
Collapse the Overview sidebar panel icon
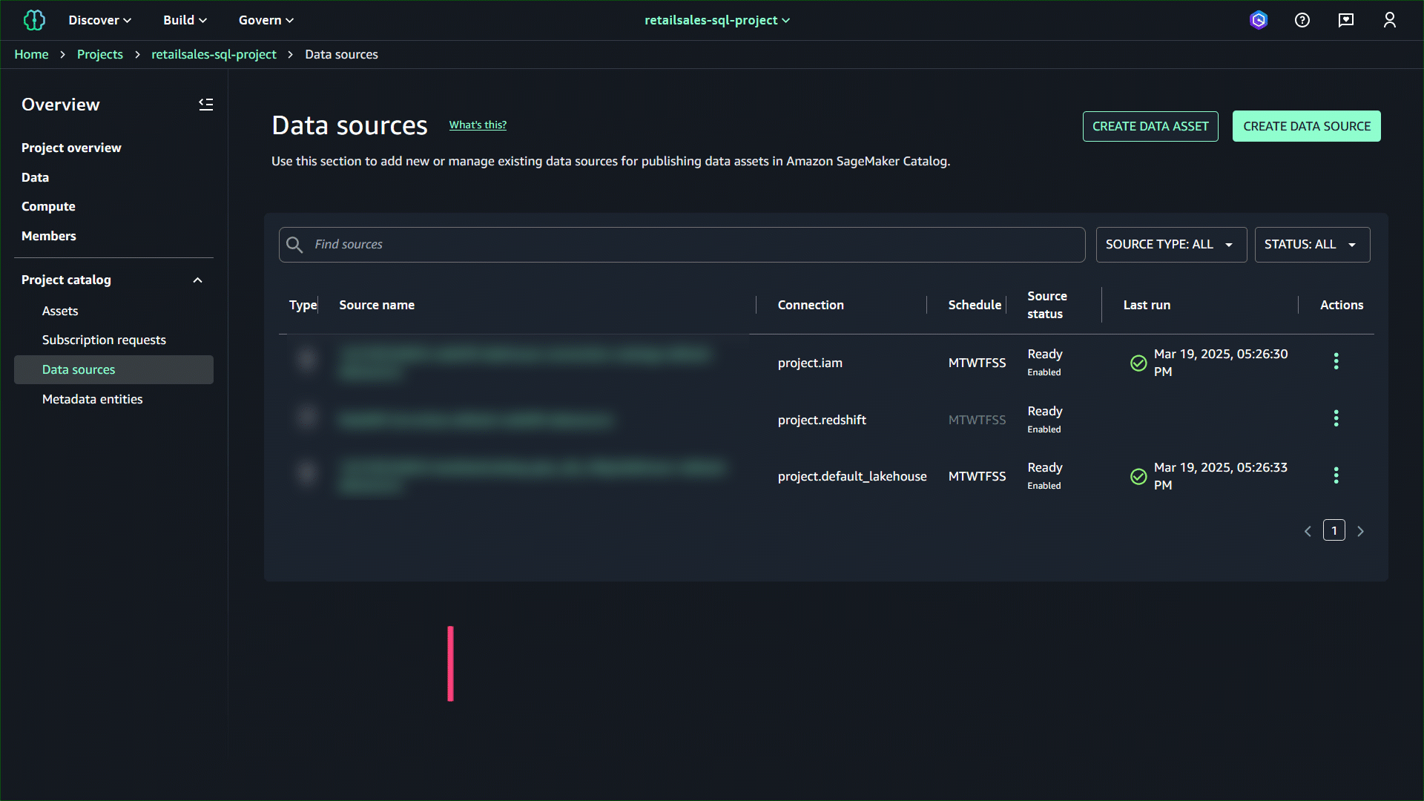pos(205,105)
